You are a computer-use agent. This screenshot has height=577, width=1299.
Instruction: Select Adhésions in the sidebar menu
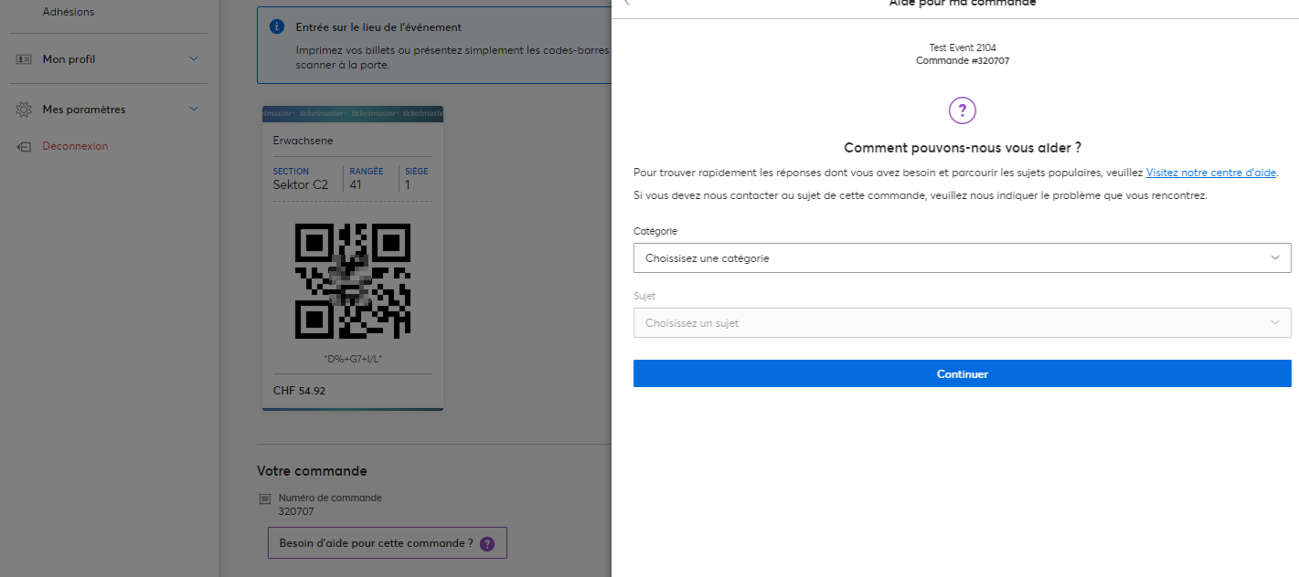click(69, 12)
